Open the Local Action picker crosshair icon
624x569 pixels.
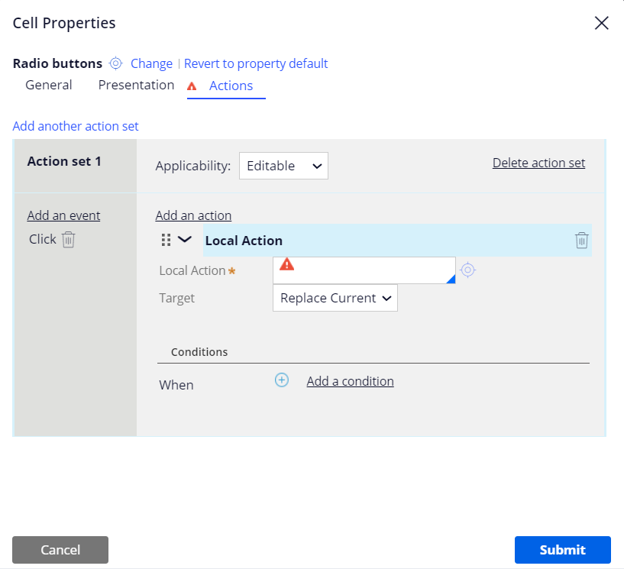tap(467, 270)
